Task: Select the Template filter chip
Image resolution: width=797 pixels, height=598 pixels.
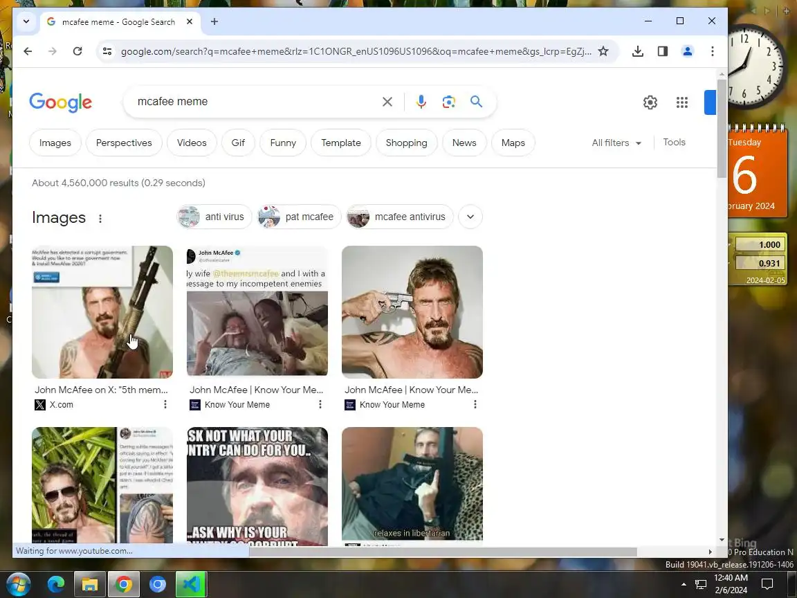Action: pos(341,143)
